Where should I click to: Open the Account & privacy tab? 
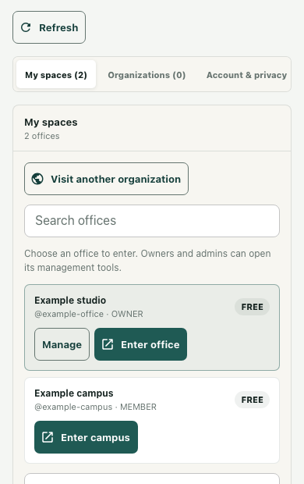(246, 75)
